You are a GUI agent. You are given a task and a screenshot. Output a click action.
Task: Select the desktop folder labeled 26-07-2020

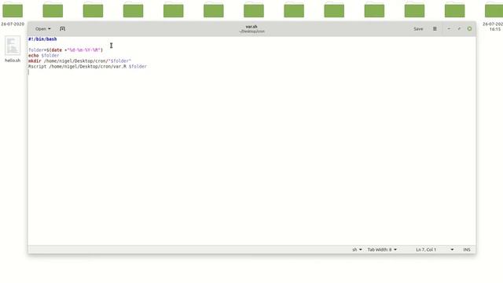[13, 14]
